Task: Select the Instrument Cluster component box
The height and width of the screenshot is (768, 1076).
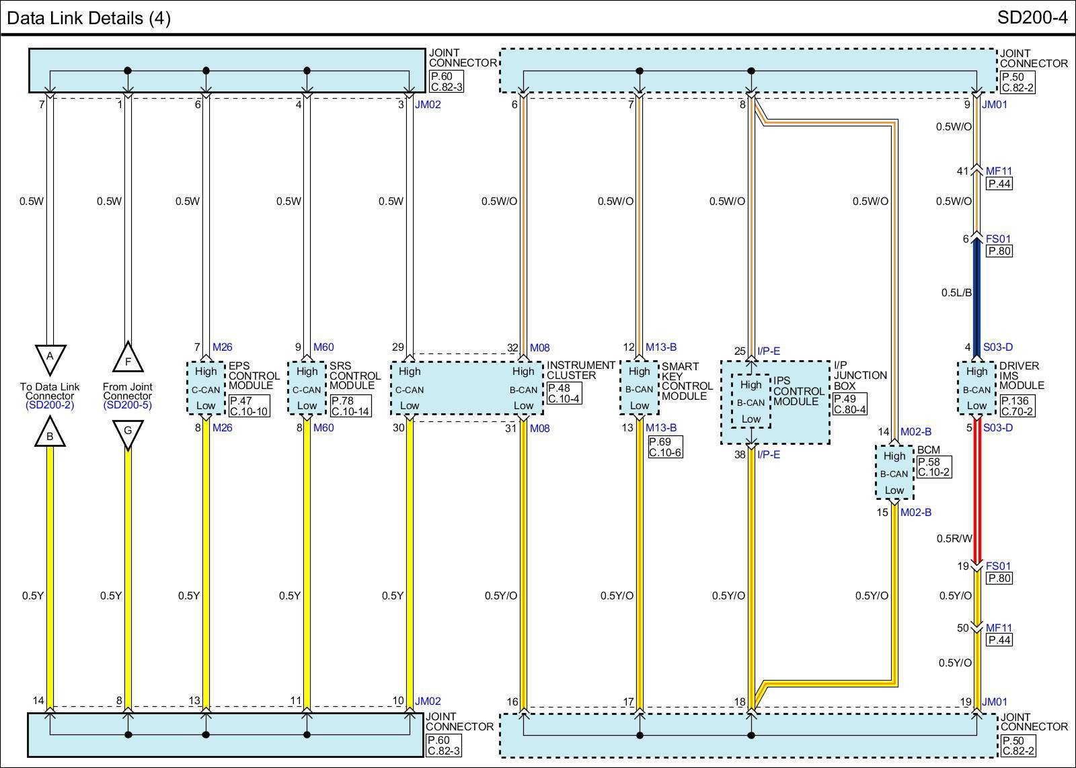Action: 466,388
